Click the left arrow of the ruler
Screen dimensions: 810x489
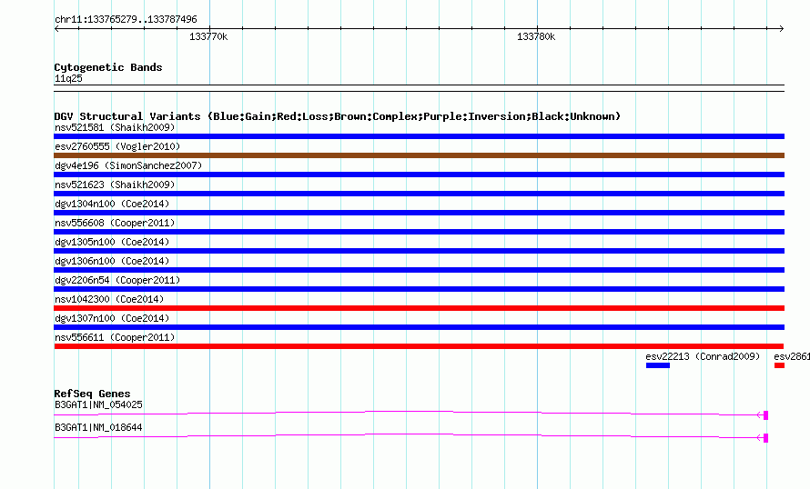[56, 28]
